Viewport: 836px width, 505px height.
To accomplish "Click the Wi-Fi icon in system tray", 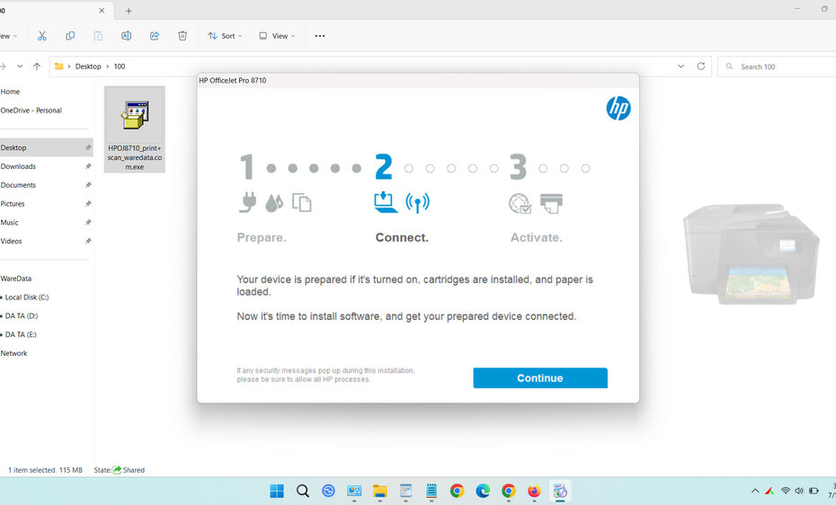I will point(786,491).
